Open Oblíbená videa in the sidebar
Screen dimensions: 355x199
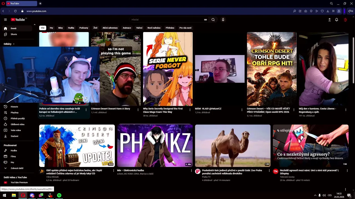17,124
